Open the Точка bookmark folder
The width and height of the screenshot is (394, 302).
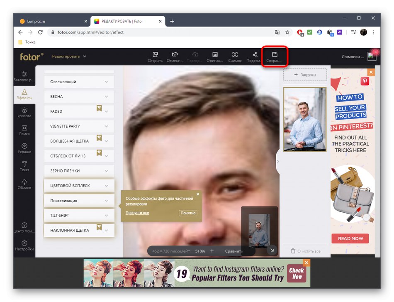tap(27, 42)
